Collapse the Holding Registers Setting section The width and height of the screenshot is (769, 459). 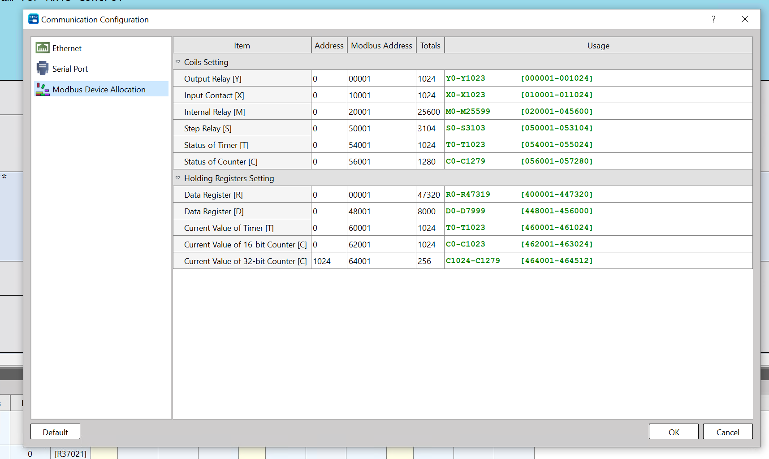point(178,178)
